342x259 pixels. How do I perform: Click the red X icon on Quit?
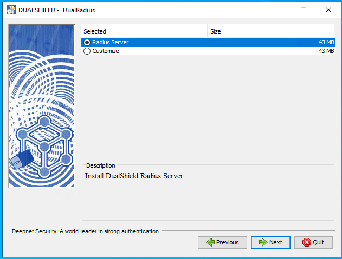point(307,242)
